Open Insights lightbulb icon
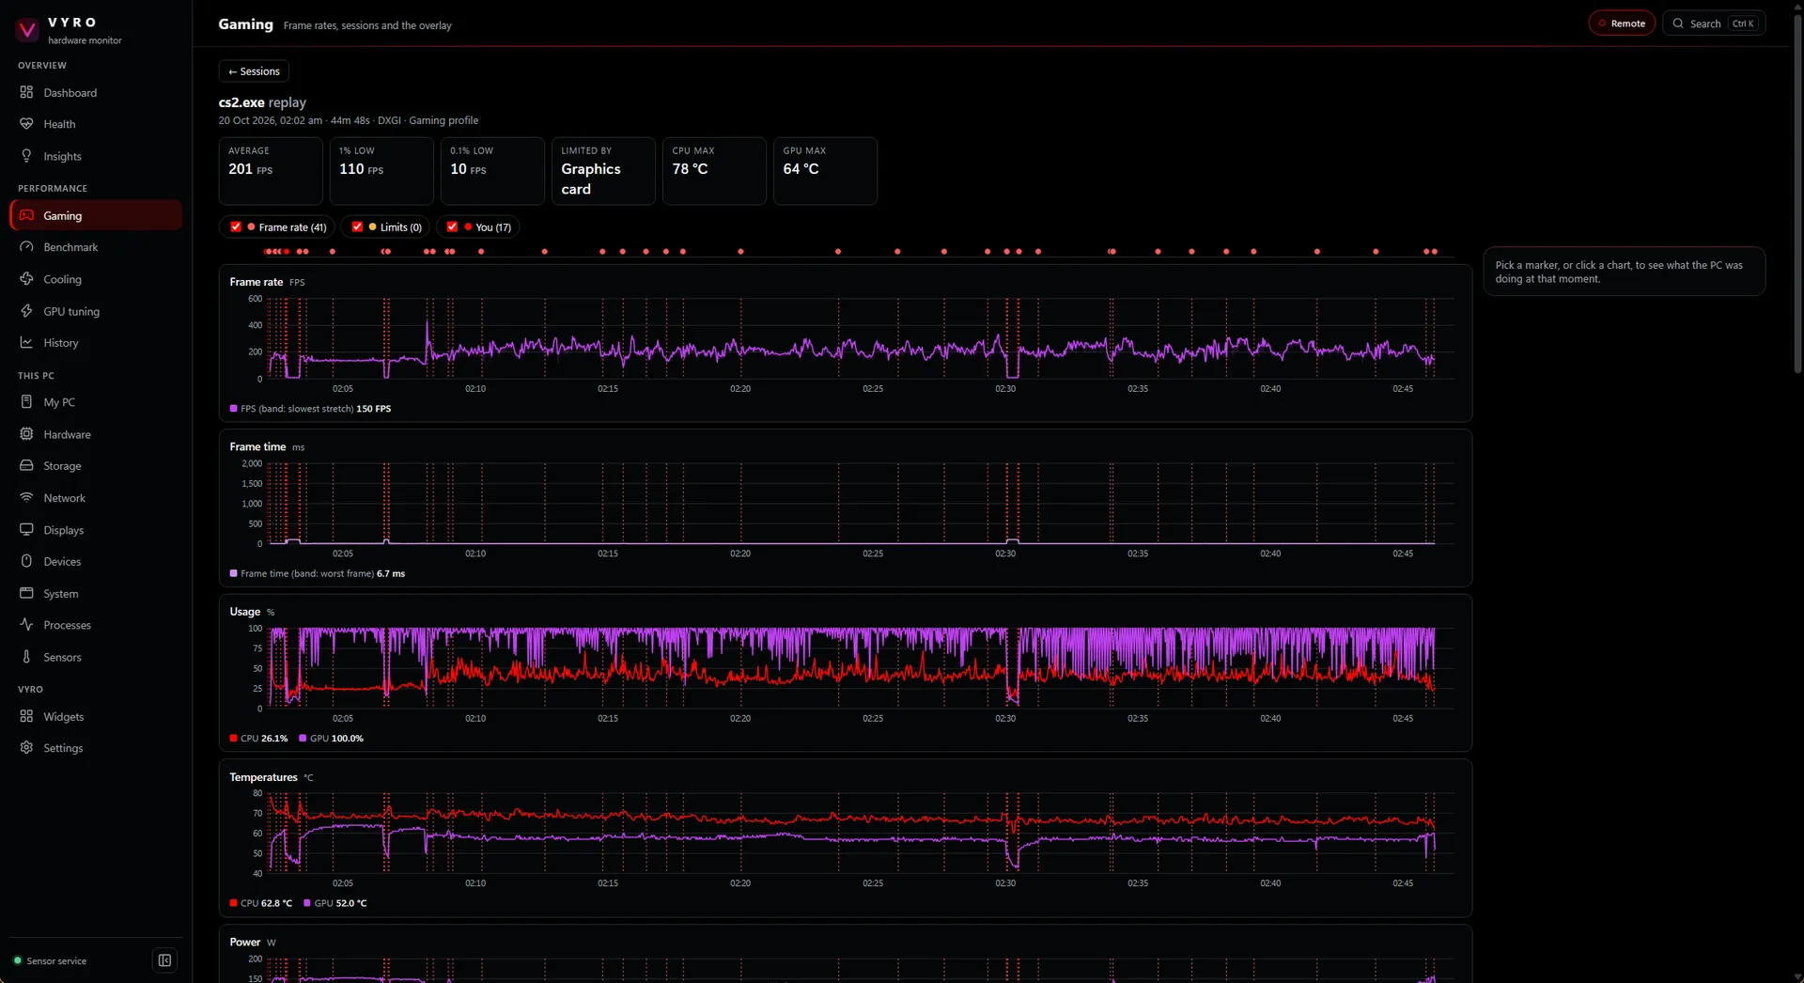Viewport: 1804px width, 983px height. [26, 156]
